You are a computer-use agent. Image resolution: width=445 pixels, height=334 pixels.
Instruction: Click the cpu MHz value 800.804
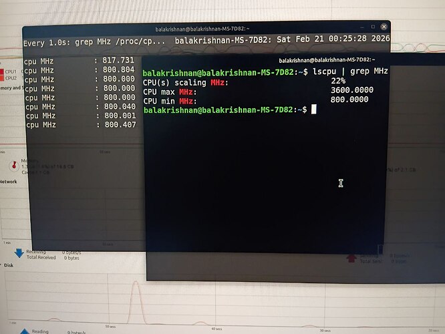119,69
